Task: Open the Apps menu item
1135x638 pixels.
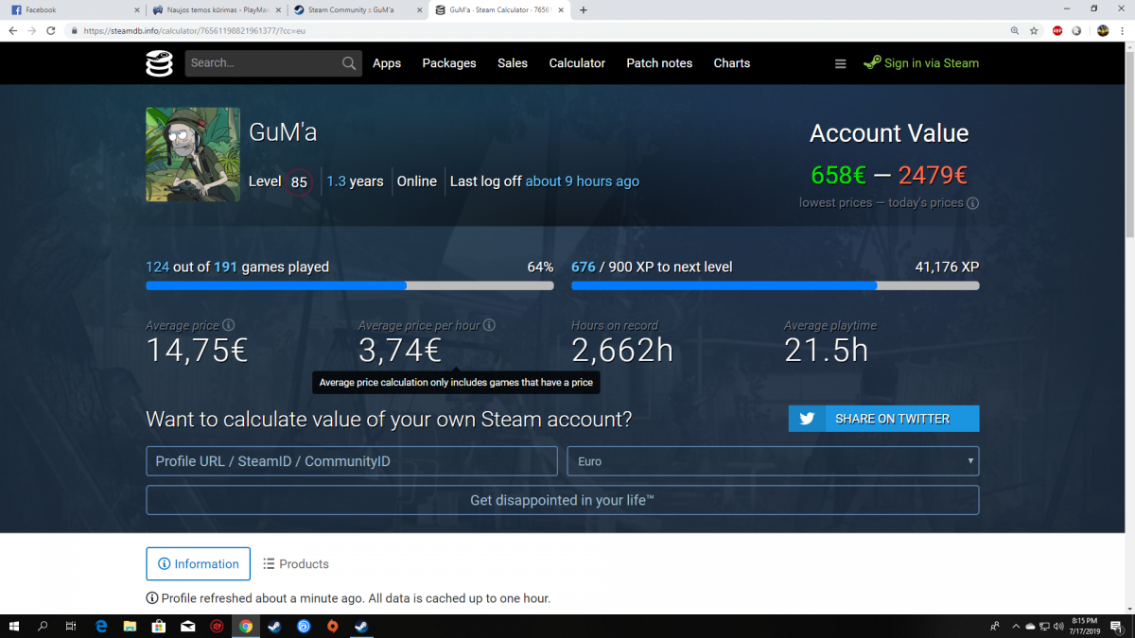Action: point(387,63)
